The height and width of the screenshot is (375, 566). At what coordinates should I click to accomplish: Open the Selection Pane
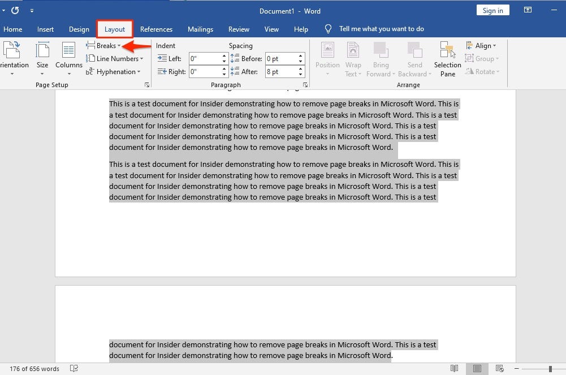[447, 58]
